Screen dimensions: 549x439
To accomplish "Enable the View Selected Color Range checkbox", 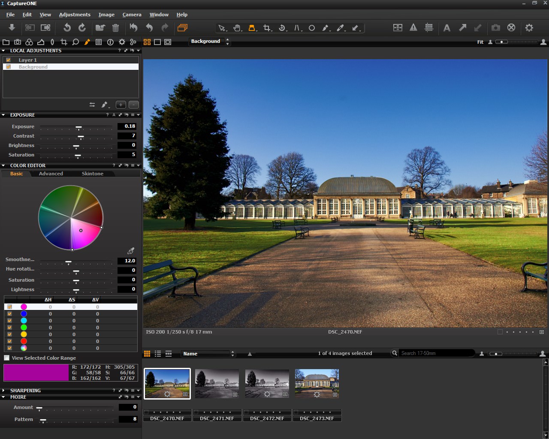I will coord(7,358).
